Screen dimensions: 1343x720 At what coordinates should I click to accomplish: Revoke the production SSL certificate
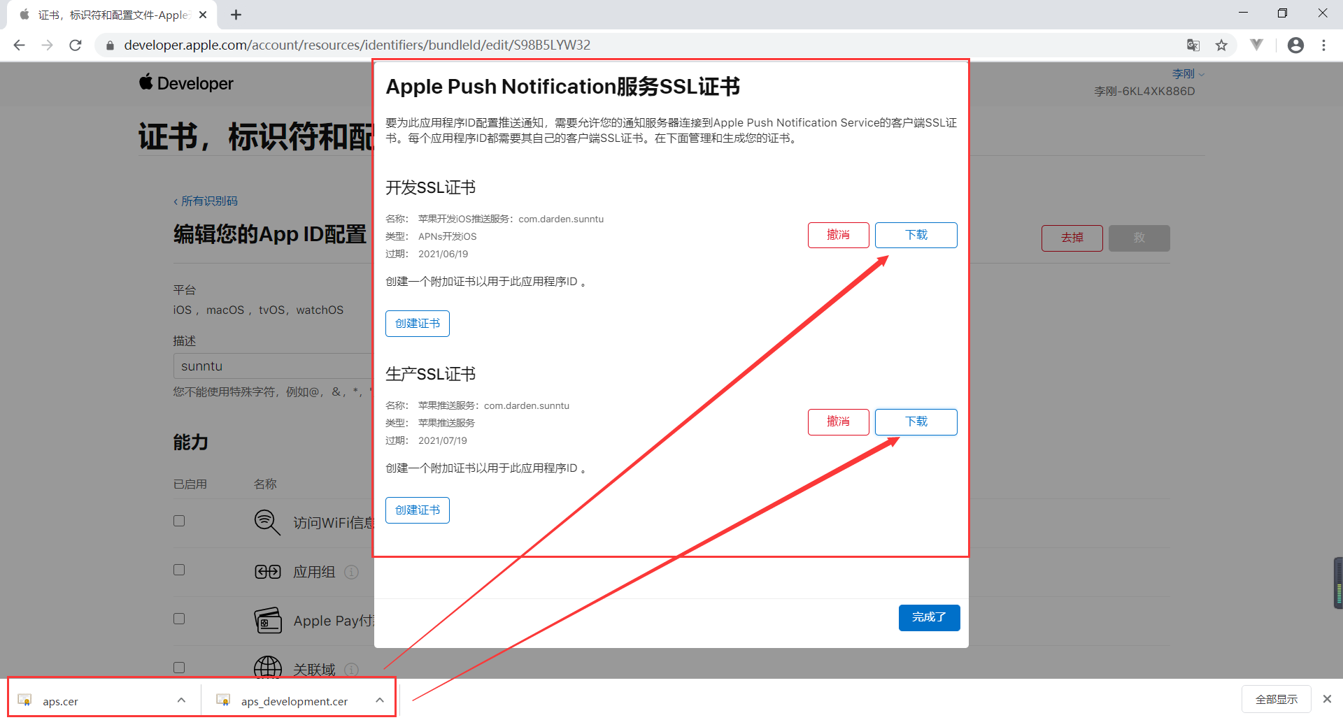point(838,422)
